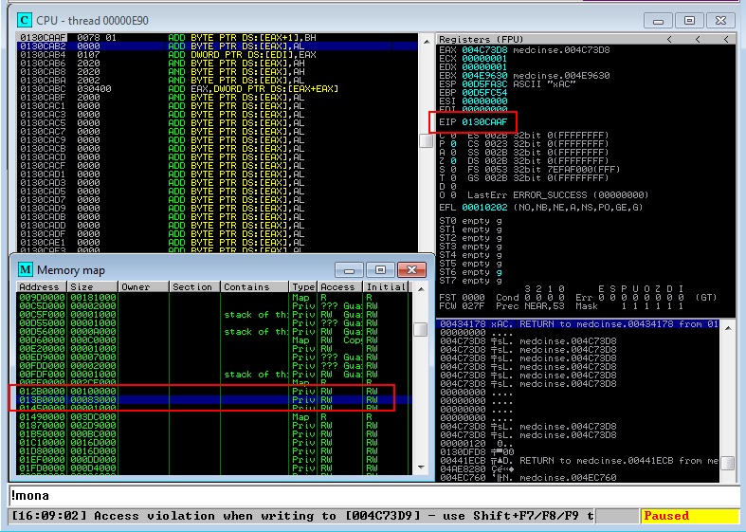The height and width of the screenshot is (532, 746).
Task: Select stack entry RETURN to medcinse.00441ECB
Action: 577,461
